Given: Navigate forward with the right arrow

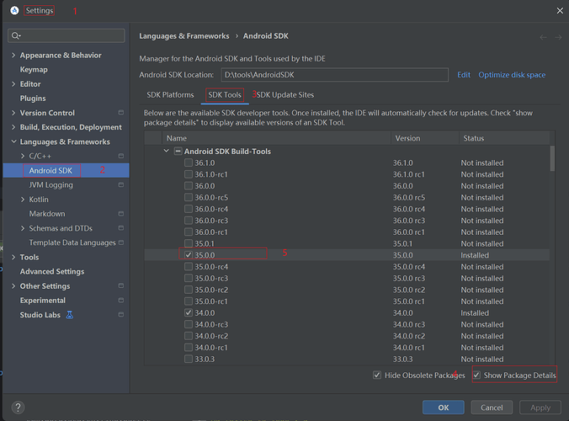Looking at the screenshot, I should click(557, 37).
